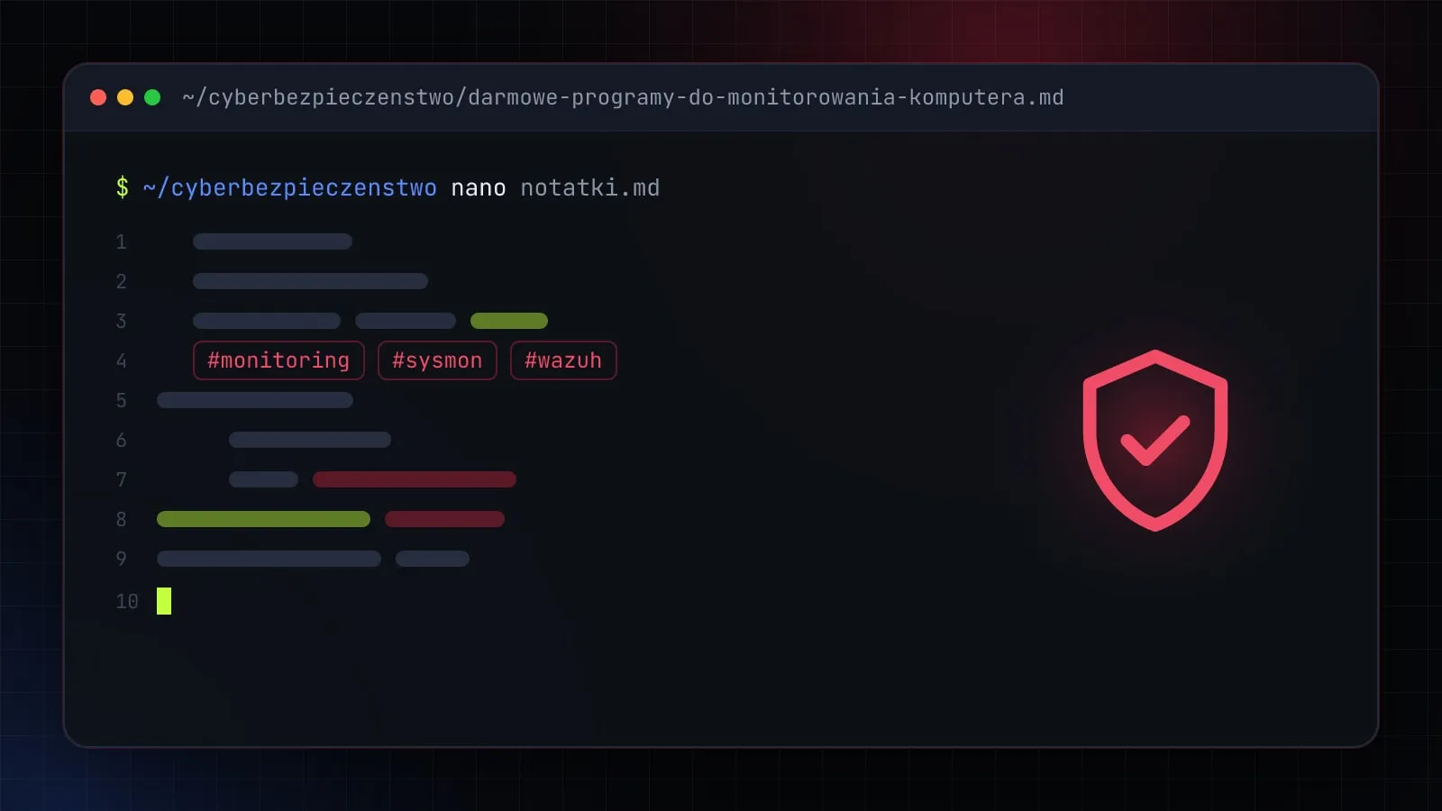
Task: Click the notatki.md filename
Action: pos(590,188)
